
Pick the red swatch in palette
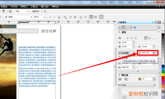point(163,78)
